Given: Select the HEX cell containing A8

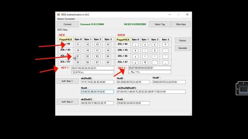Looking at the screenshot, I should coord(108,51).
